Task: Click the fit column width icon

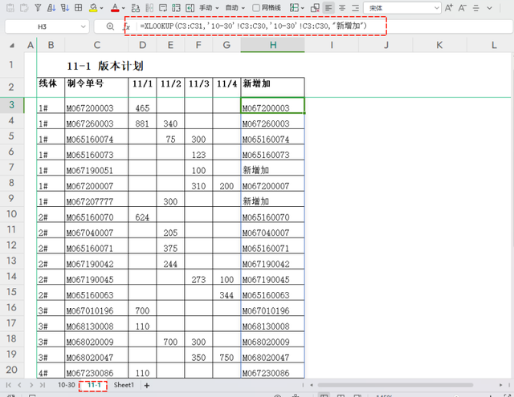Action: pyautogui.click(x=190, y=8)
